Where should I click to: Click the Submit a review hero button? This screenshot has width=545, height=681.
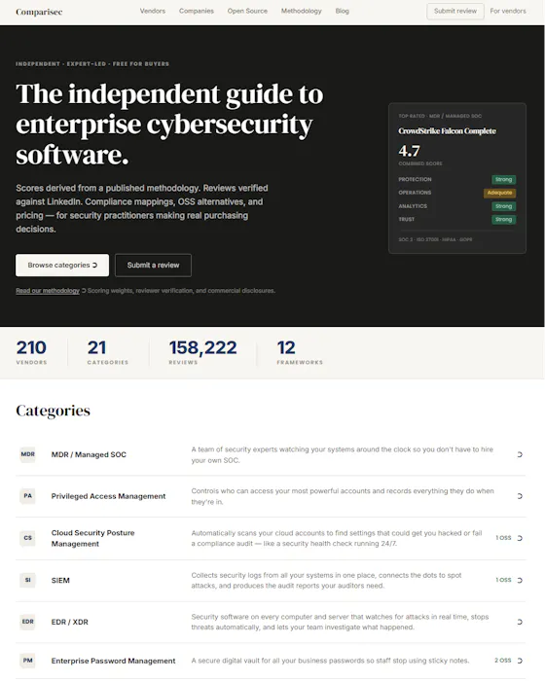point(153,265)
